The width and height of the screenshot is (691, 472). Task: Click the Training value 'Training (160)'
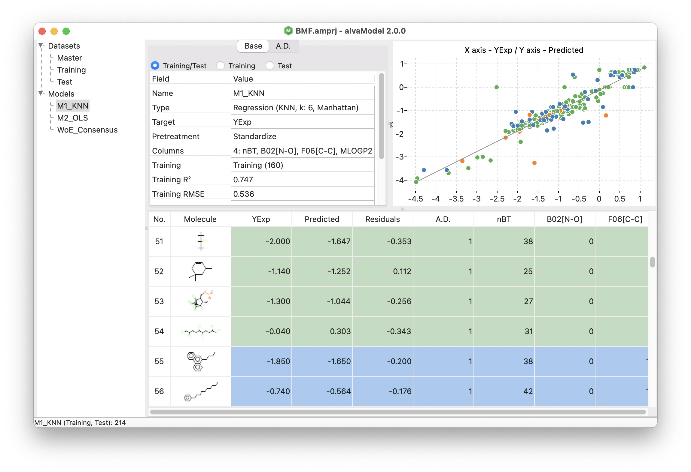(x=303, y=165)
